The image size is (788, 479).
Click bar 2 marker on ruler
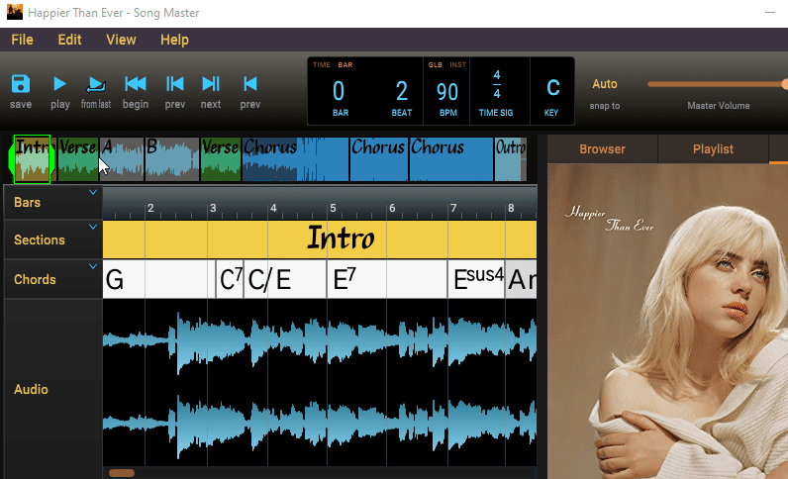[x=150, y=208]
